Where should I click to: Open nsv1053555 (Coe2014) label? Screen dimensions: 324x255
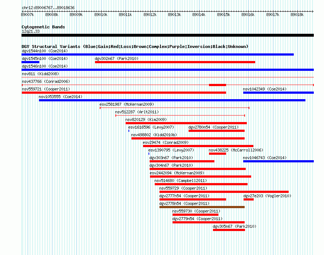pyautogui.click(x=60, y=97)
